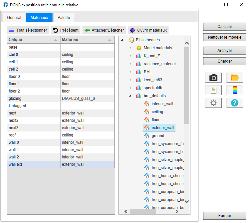Click the RAL library icon
Viewport: 249px width, 223px height.
139,72
